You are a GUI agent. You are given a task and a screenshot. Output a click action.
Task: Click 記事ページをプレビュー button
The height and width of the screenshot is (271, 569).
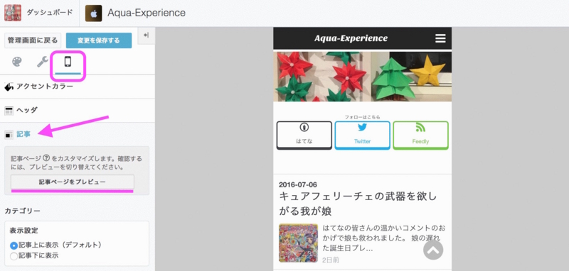pyautogui.click(x=73, y=182)
